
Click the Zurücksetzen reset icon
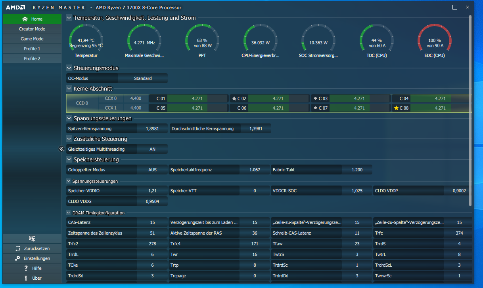tap(17, 248)
